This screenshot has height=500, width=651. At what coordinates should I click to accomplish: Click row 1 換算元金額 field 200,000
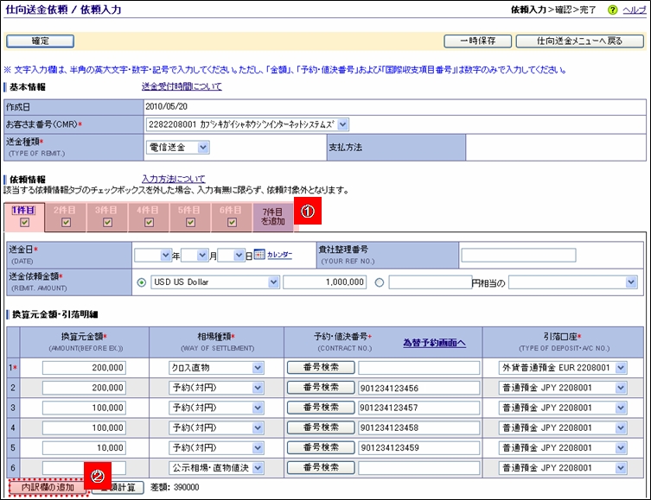[84, 368]
